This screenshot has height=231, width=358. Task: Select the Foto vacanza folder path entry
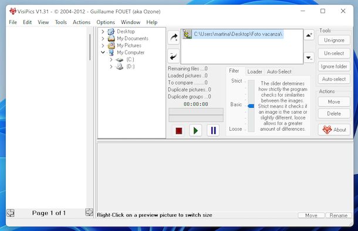tap(238, 34)
